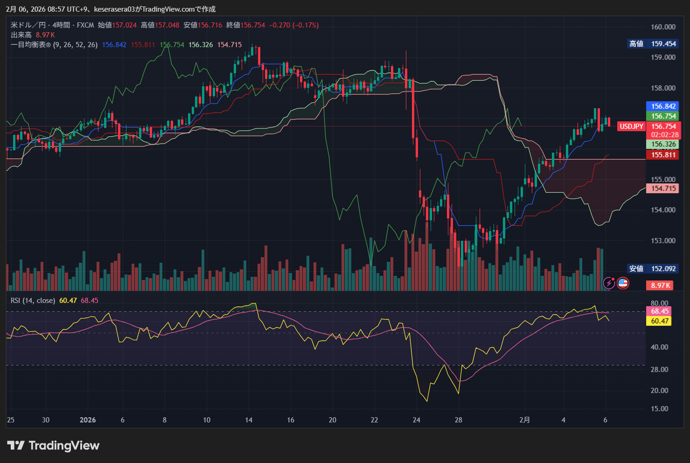Screen dimensions: 690x463
Task: Click the 20.00 RSI scale level
Action: pos(659,391)
